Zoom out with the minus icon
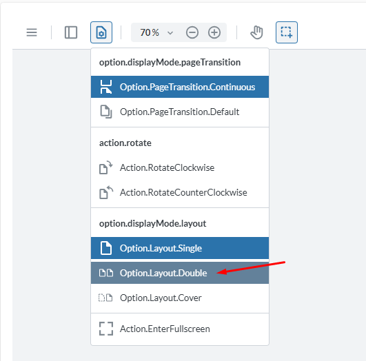This screenshot has height=361, width=366. (x=192, y=32)
